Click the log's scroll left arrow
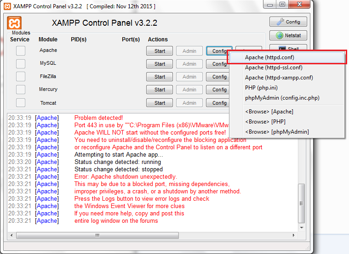Screen dimensions: 349x254 (x=11, y=235)
